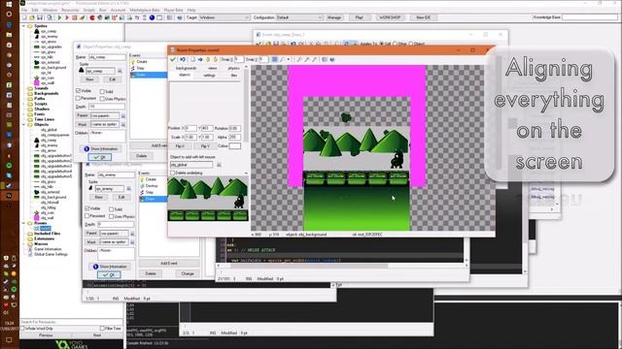Click Show Information in obj_creep properties
This screenshot has width=622, height=349.
(x=101, y=148)
